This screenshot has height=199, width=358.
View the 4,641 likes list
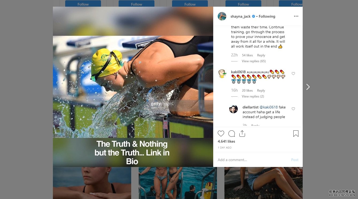[x=226, y=141]
